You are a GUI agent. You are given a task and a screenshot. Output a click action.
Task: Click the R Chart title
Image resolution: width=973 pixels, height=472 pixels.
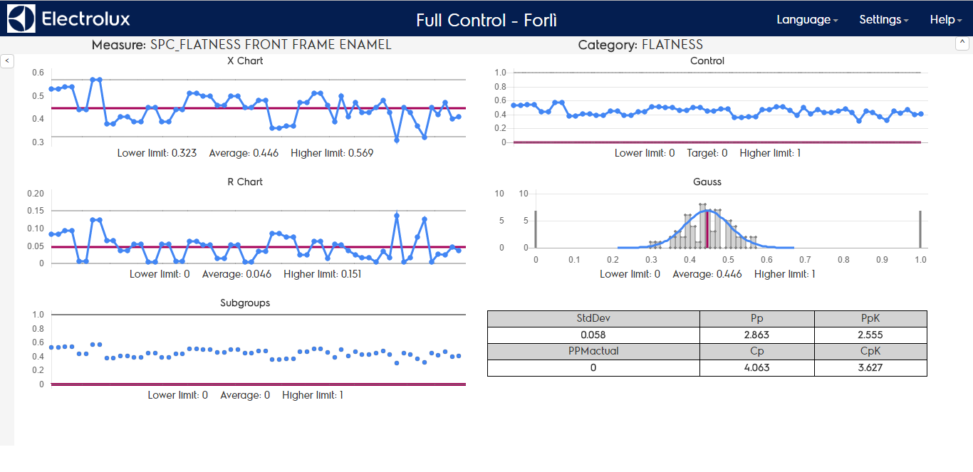point(245,182)
